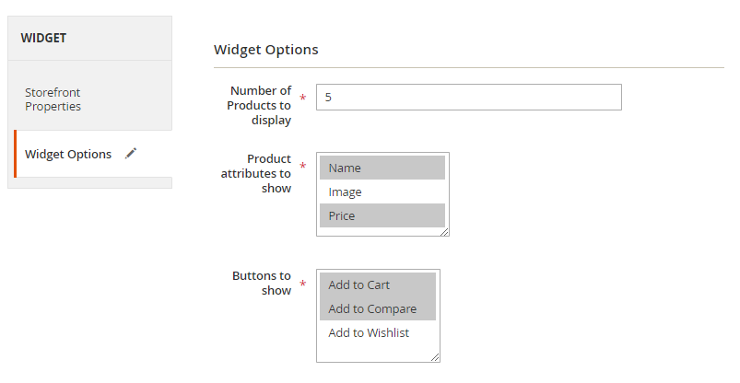This screenshot has height=383, width=740.
Task: Click the required asterisk beside Buttons to show
Action: coord(303,284)
